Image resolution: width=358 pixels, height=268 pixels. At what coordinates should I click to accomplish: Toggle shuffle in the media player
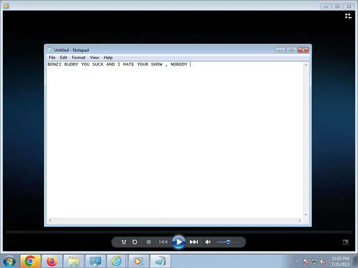tap(124, 242)
